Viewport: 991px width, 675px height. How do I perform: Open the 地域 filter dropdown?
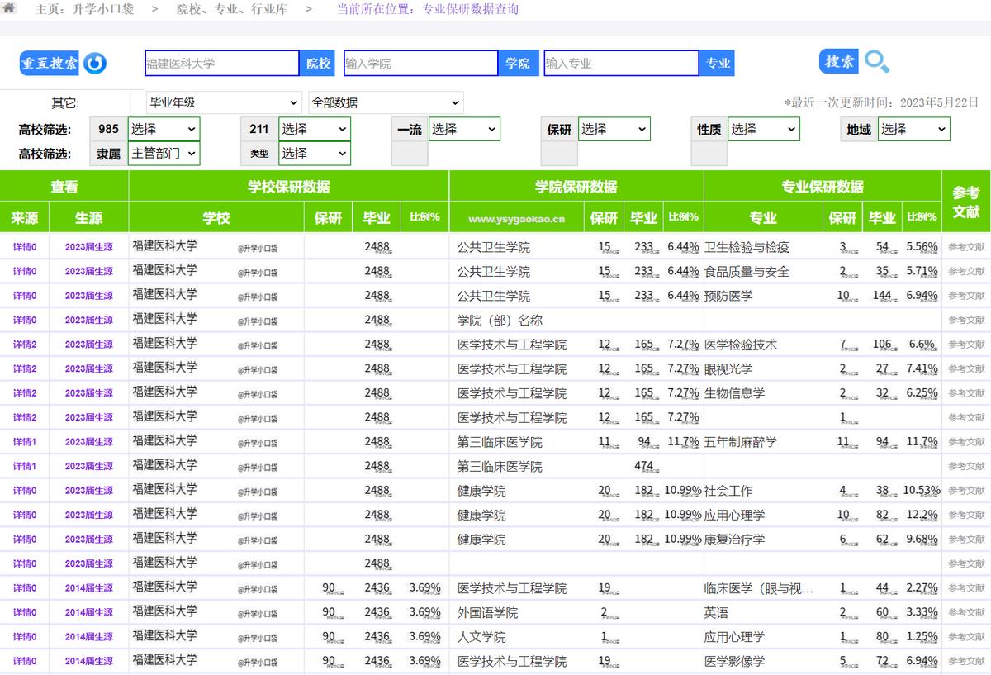[913, 129]
